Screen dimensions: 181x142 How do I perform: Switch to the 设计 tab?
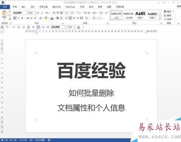33,7
